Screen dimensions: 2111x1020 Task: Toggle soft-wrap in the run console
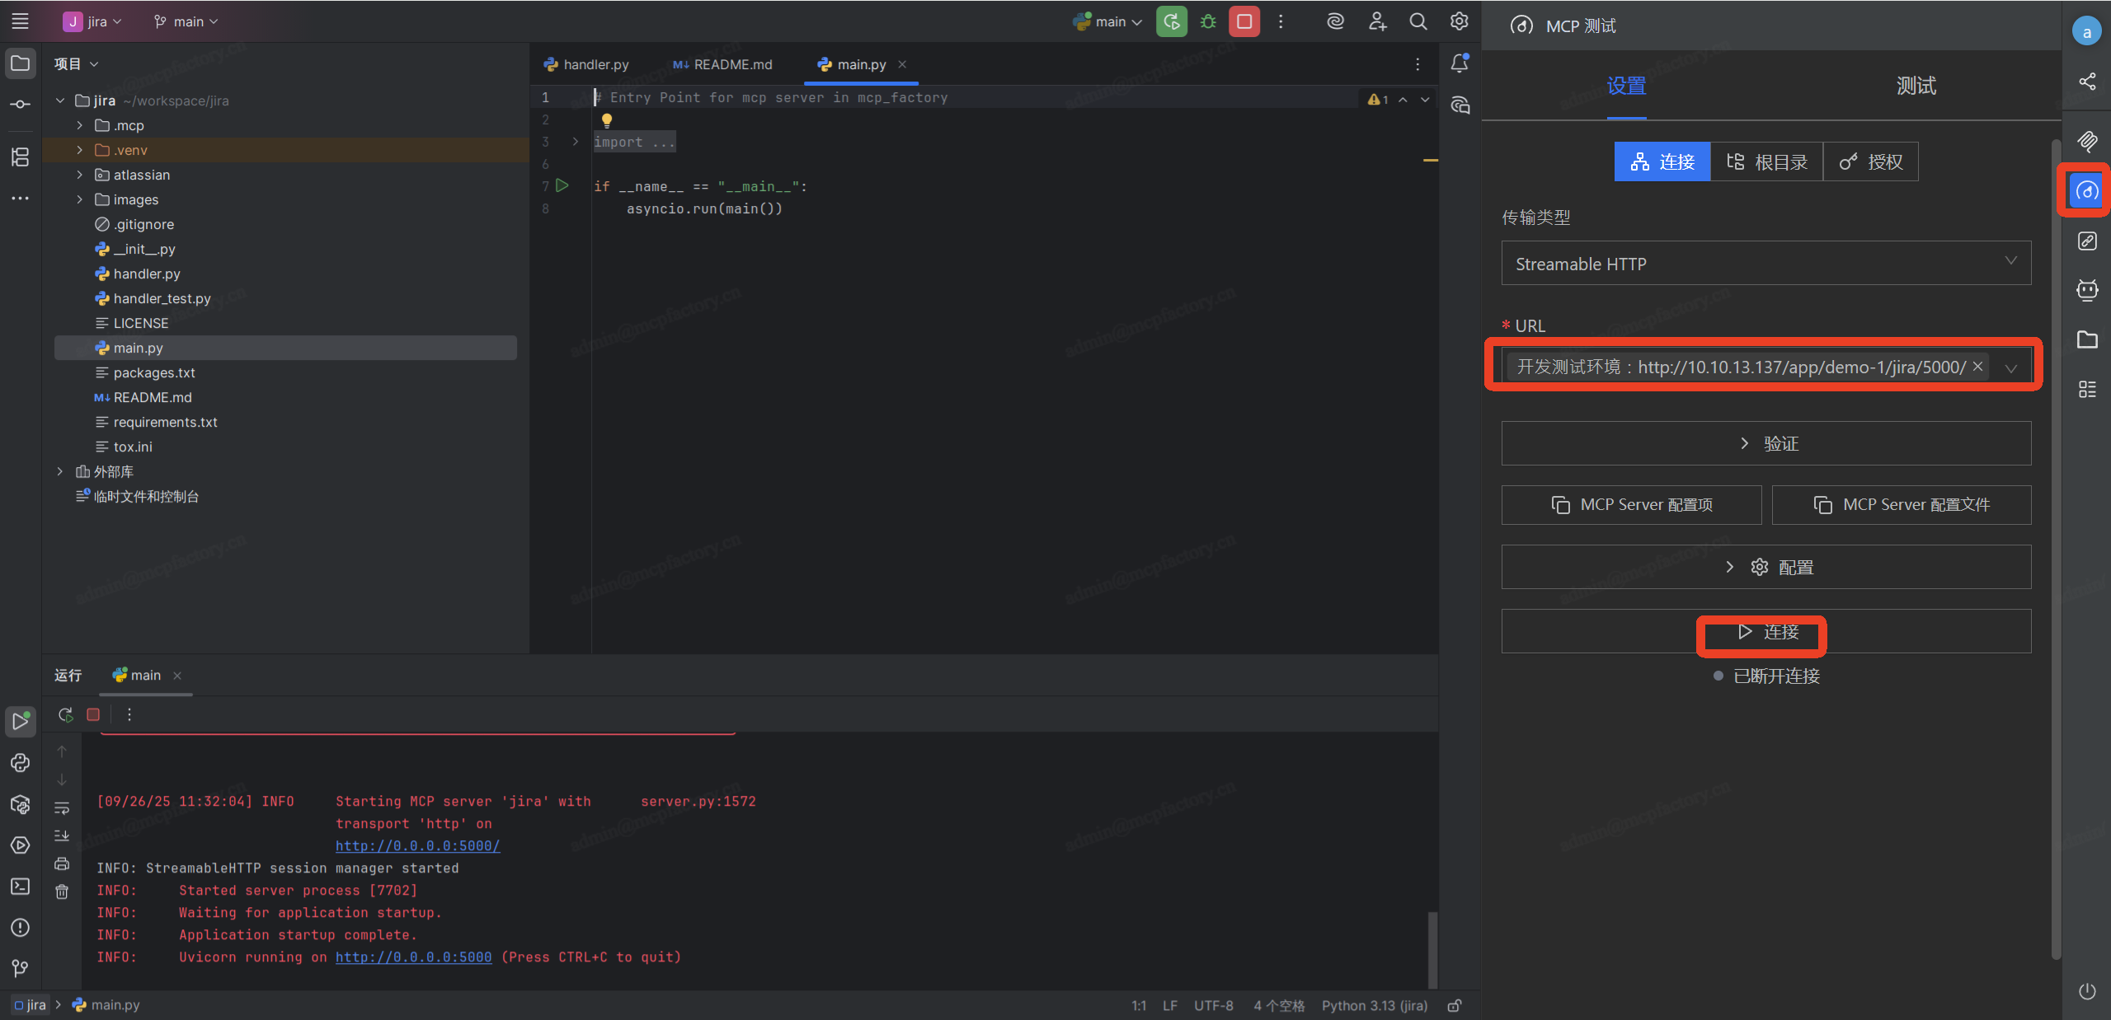pyautogui.click(x=62, y=807)
